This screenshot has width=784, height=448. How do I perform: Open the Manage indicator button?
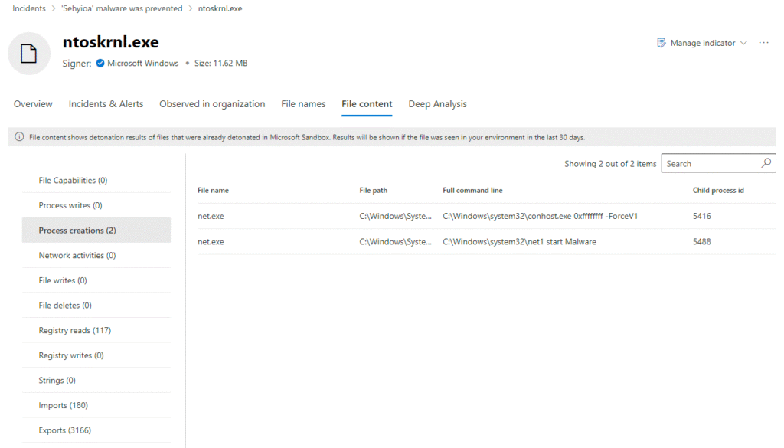[702, 43]
